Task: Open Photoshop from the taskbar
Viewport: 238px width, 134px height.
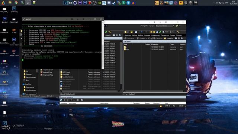Action: point(85,3)
